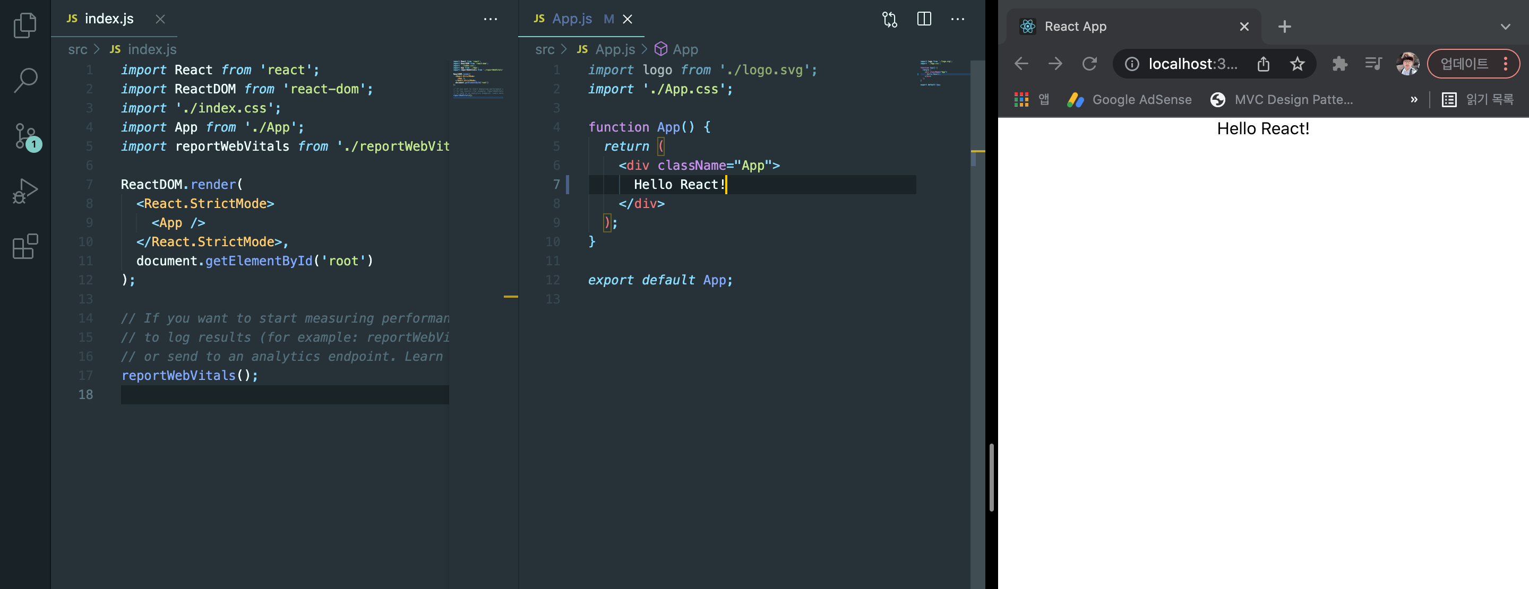Bookmark this page with the star icon
The width and height of the screenshot is (1529, 589).
(1297, 64)
